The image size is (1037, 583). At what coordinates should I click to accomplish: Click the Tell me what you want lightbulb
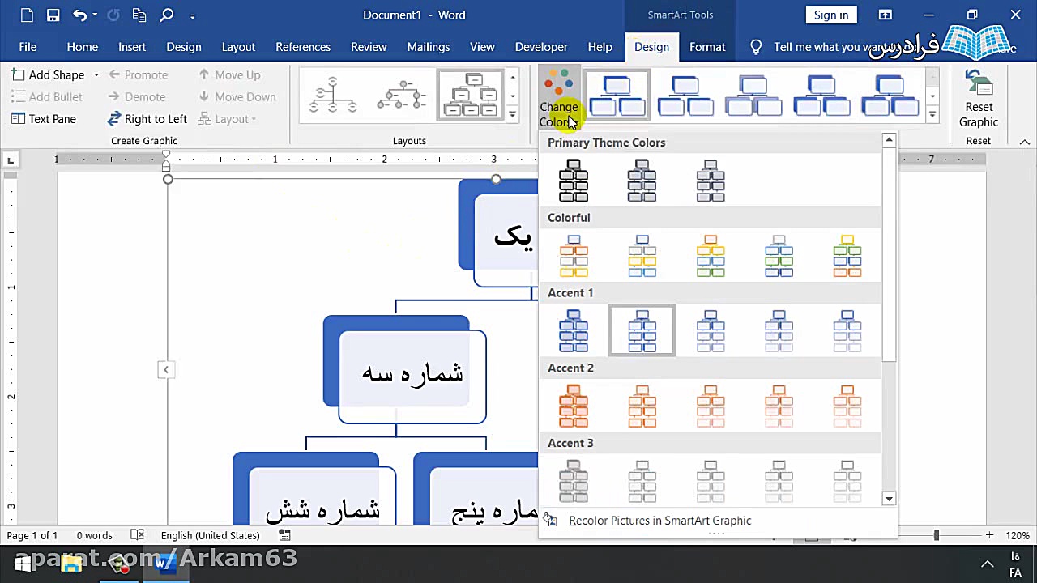tap(756, 47)
